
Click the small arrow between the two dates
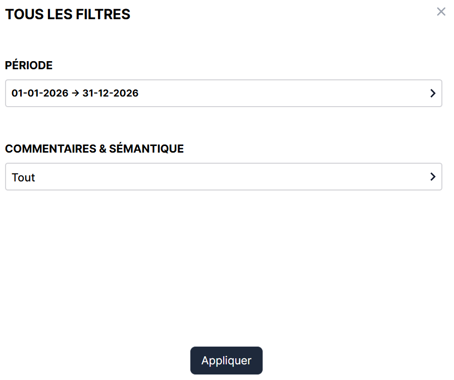click(x=75, y=93)
